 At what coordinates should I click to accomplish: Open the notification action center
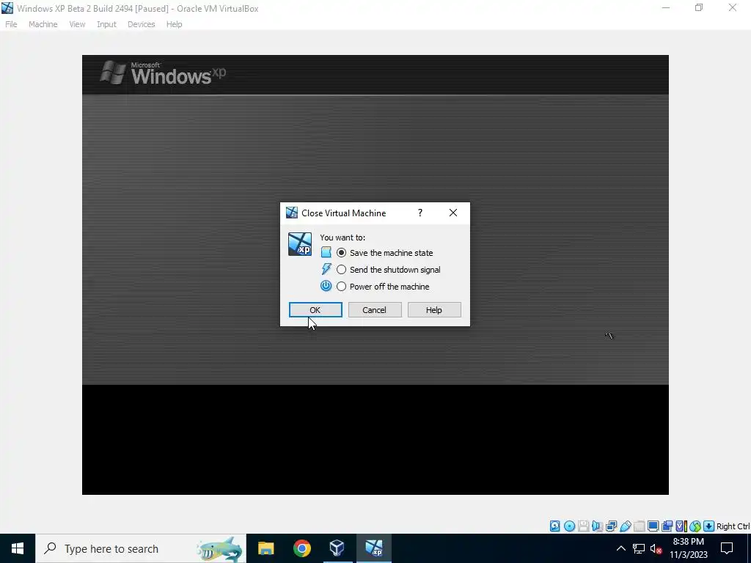pyautogui.click(x=727, y=548)
